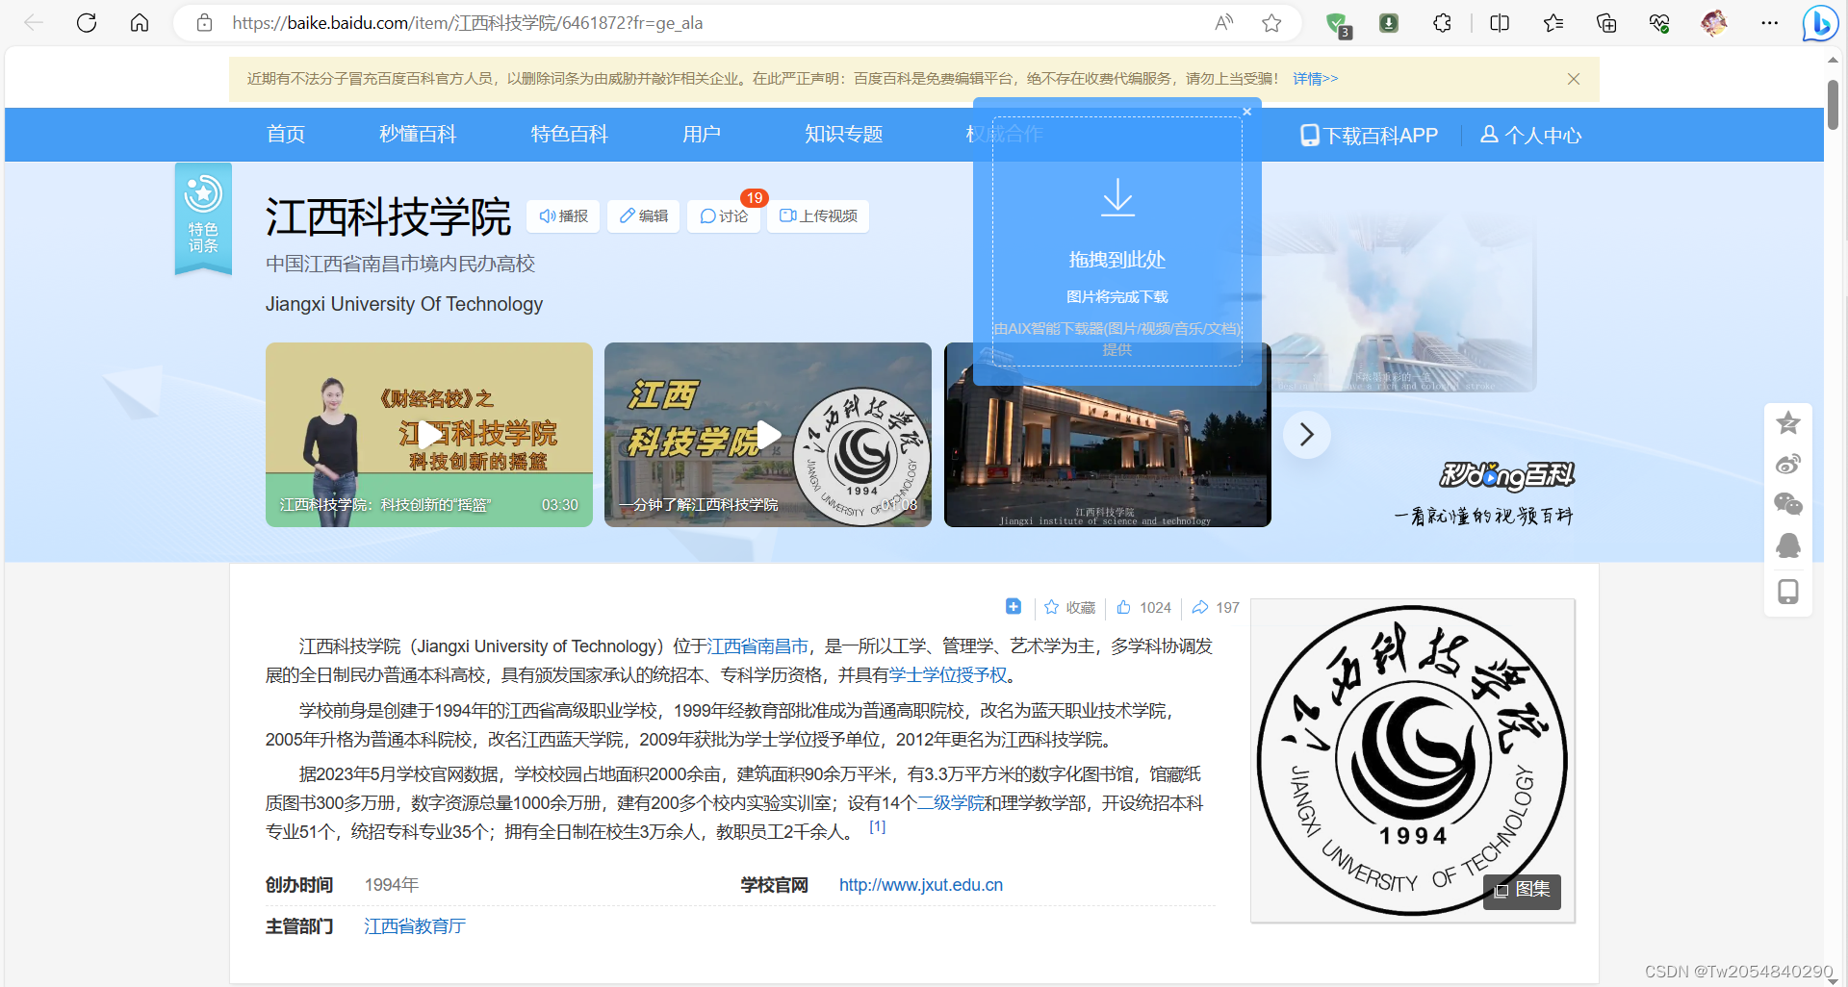Open the read aloud icon in address bar
This screenshot has height=987, width=1848.
(1224, 23)
